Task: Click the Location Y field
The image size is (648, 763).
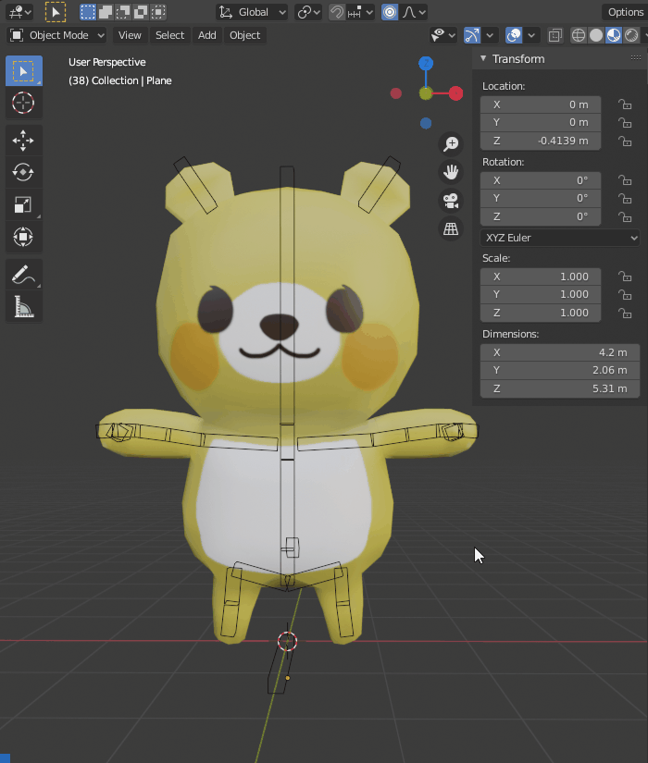Action: pyautogui.click(x=541, y=122)
